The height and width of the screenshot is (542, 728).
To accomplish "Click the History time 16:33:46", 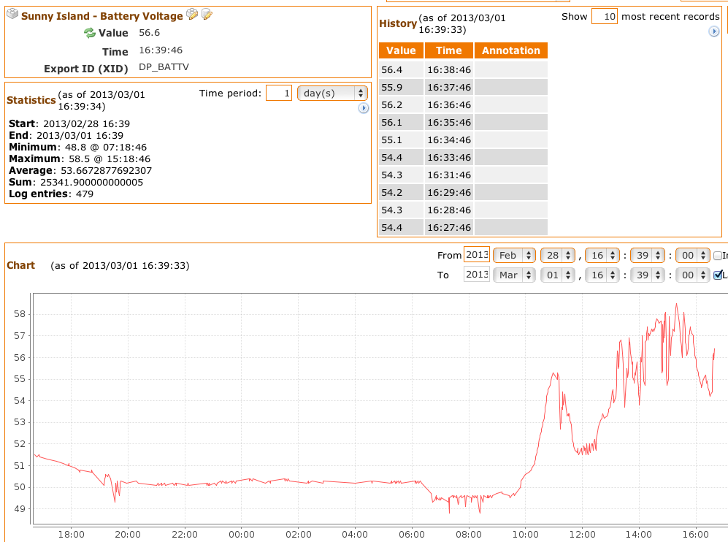I will (449, 158).
